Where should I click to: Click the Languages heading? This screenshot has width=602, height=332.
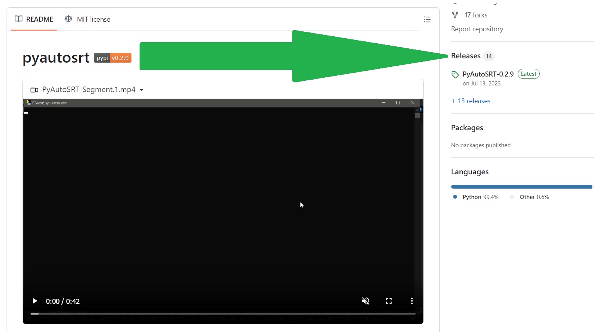pos(470,172)
